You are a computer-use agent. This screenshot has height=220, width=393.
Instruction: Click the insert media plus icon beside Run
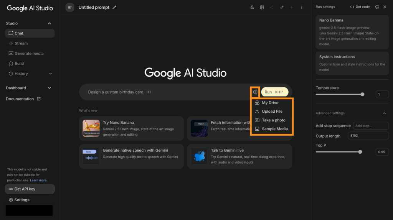pyautogui.click(x=255, y=92)
